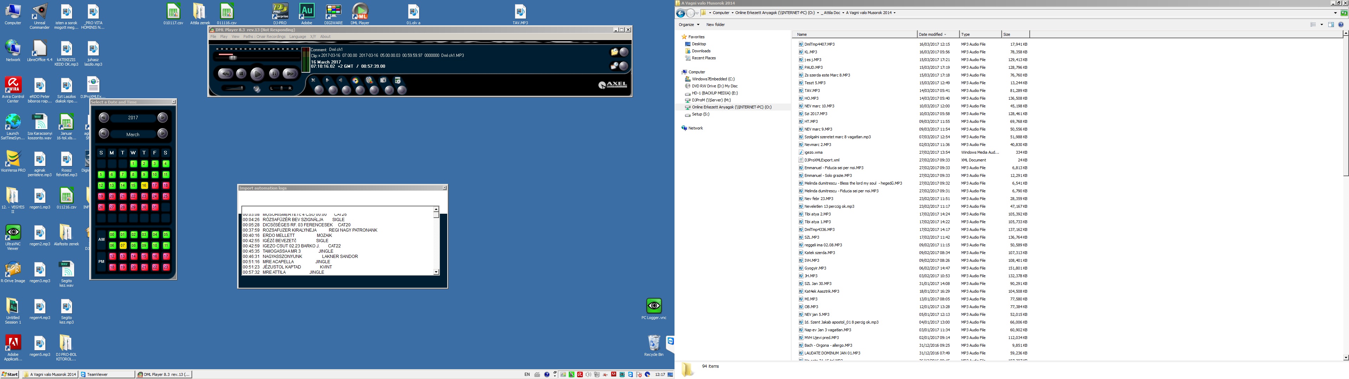Open the Language menu in DML Player
The height and width of the screenshot is (379, 1349).
[x=298, y=36]
